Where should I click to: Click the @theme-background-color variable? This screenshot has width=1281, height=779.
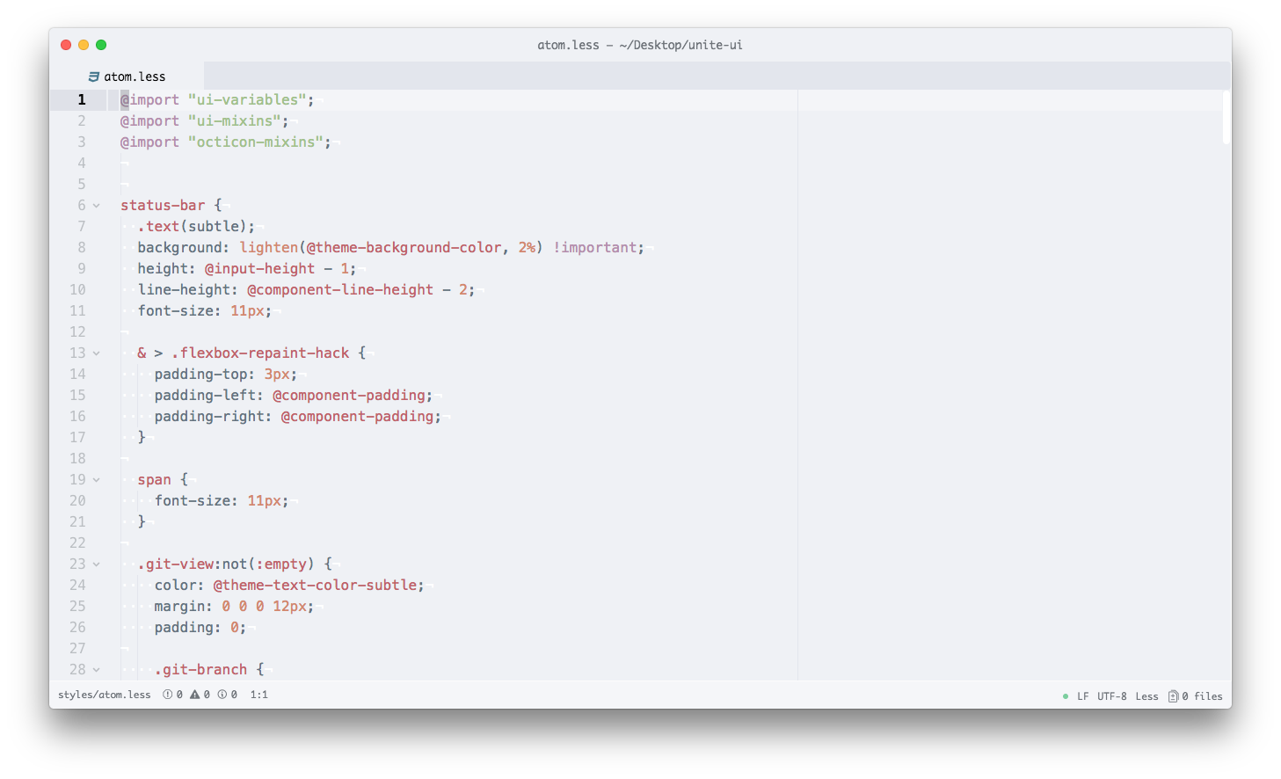[404, 248]
